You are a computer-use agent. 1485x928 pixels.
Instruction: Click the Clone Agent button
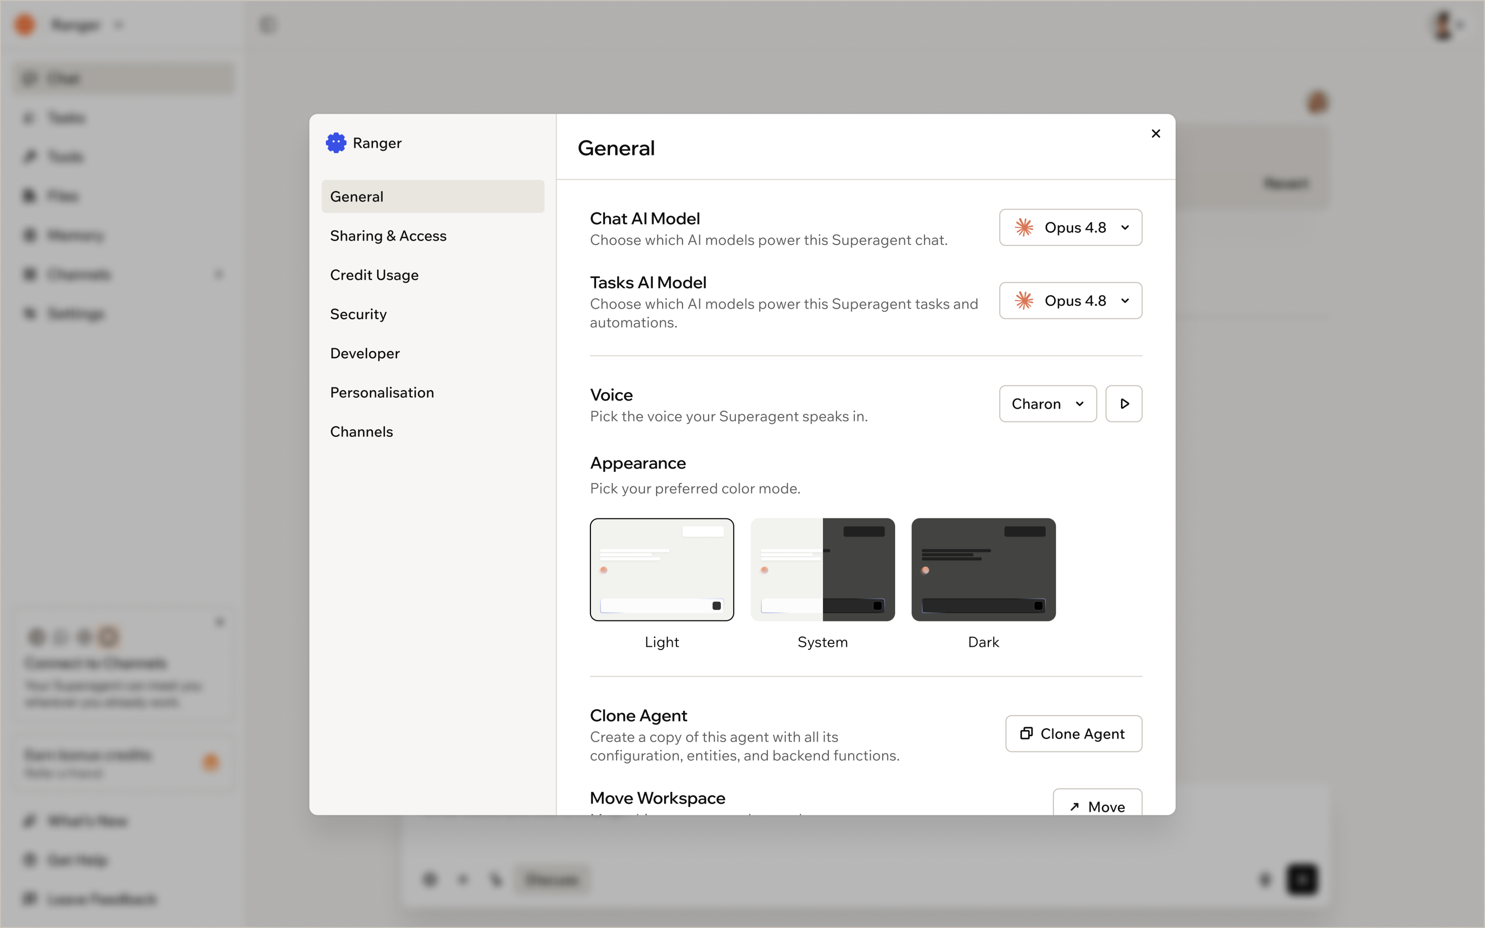[x=1073, y=733]
